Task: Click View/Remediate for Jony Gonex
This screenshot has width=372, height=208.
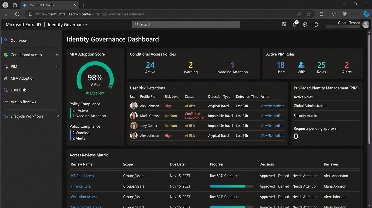Action: pyautogui.click(x=272, y=126)
